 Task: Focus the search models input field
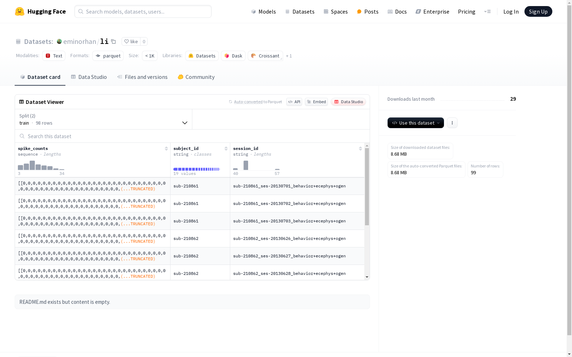[x=143, y=11]
